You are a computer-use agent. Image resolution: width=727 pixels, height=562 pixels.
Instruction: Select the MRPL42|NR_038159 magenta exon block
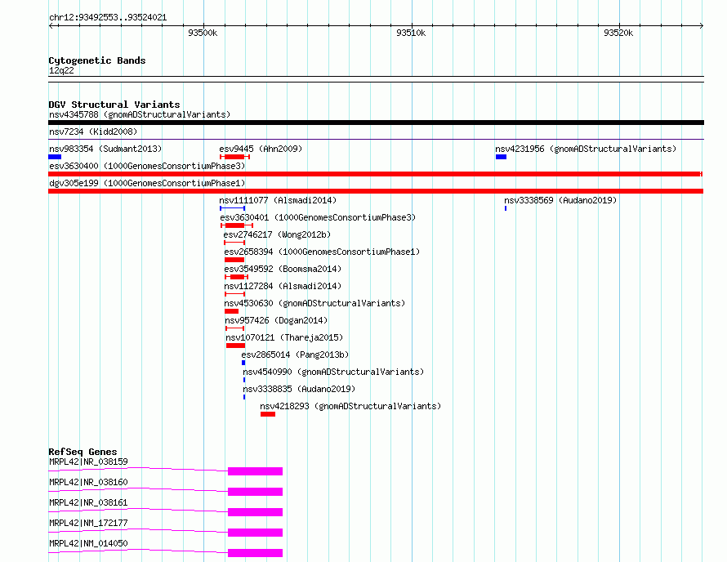tap(255, 471)
